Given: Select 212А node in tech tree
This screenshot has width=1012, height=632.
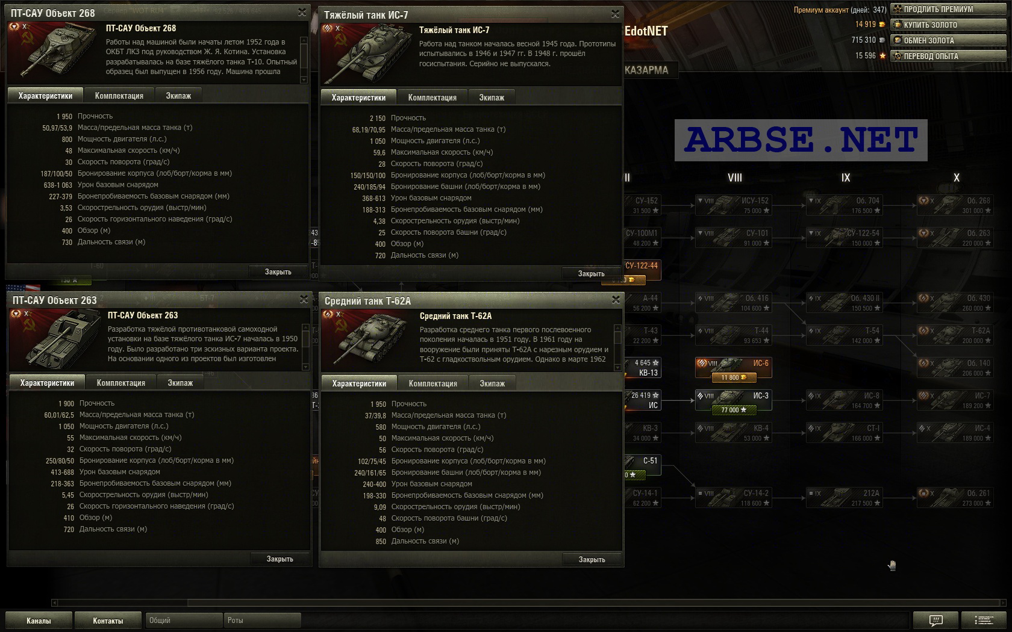Looking at the screenshot, I should (x=844, y=498).
